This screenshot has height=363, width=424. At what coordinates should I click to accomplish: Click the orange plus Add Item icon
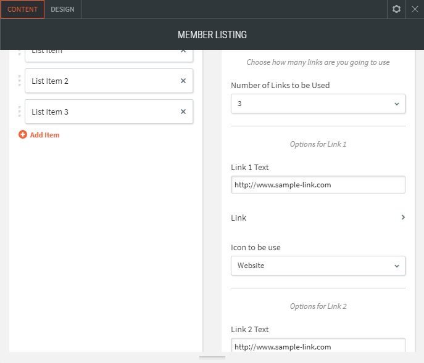(23, 134)
